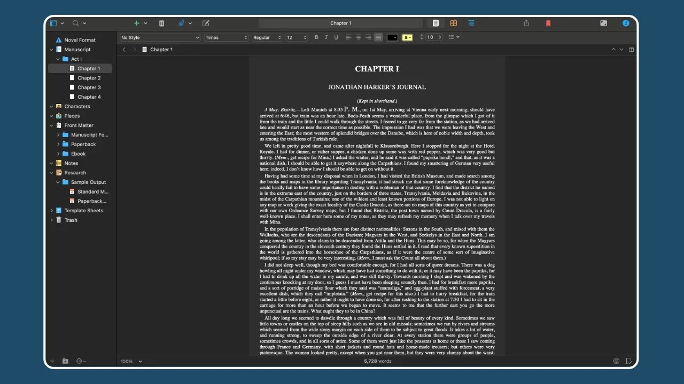Switch to single Document view mode

point(436,23)
